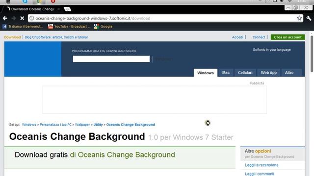
Task: Click the Download gratis di Oceanis heading
Action: tap(95, 154)
